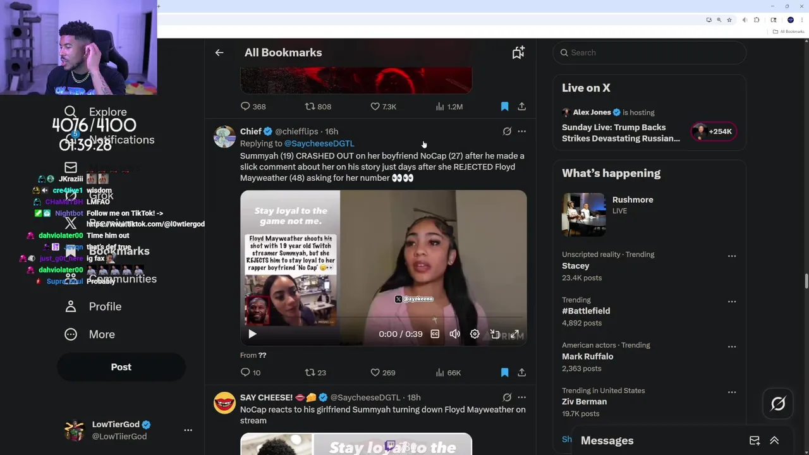Mute the video volume
809x455 pixels.
click(x=455, y=334)
